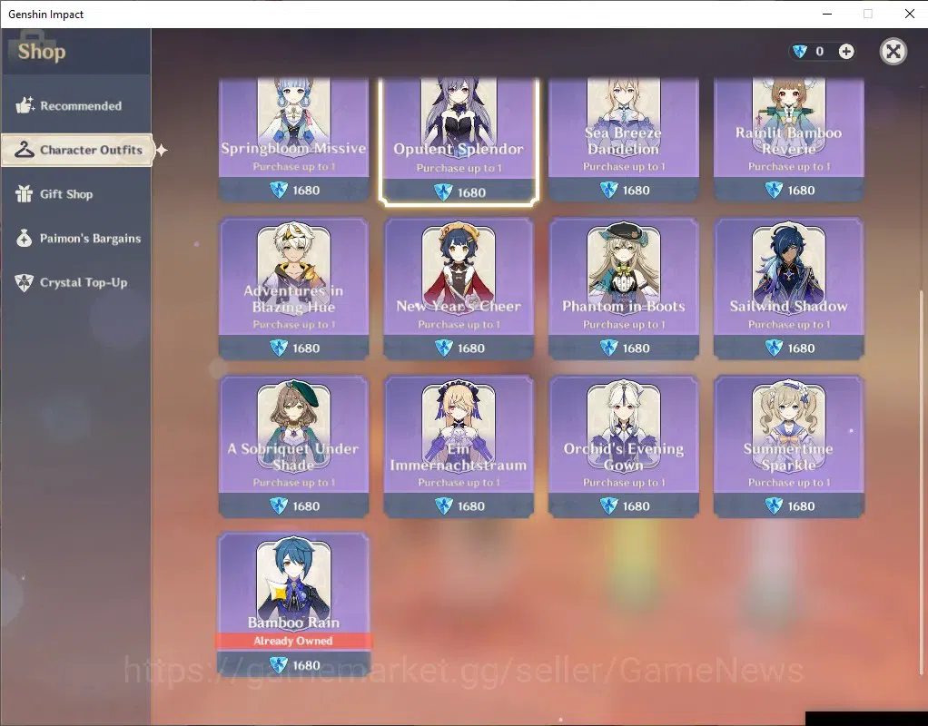Select the Springbloom Missive outfit card
Image resolution: width=928 pixels, height=726 pixels.
coord(293,139)
